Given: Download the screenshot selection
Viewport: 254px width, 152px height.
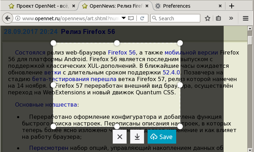Looking at the screenshot, I should tap(137, 137).
